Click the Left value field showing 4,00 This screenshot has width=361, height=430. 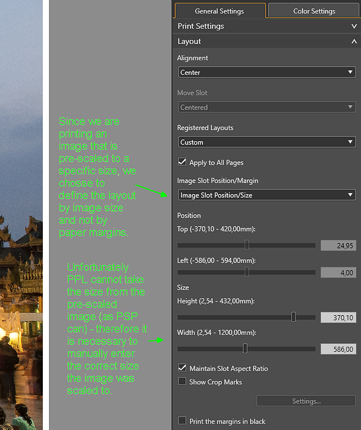click(338, 273)
